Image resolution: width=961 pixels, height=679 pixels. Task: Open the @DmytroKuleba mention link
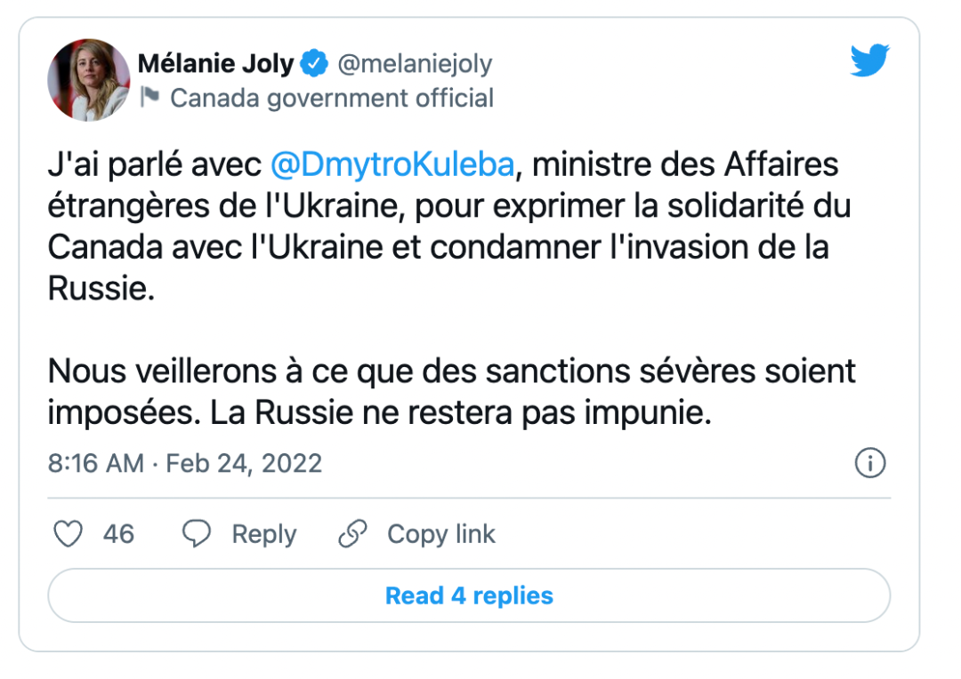pos(392,164)
